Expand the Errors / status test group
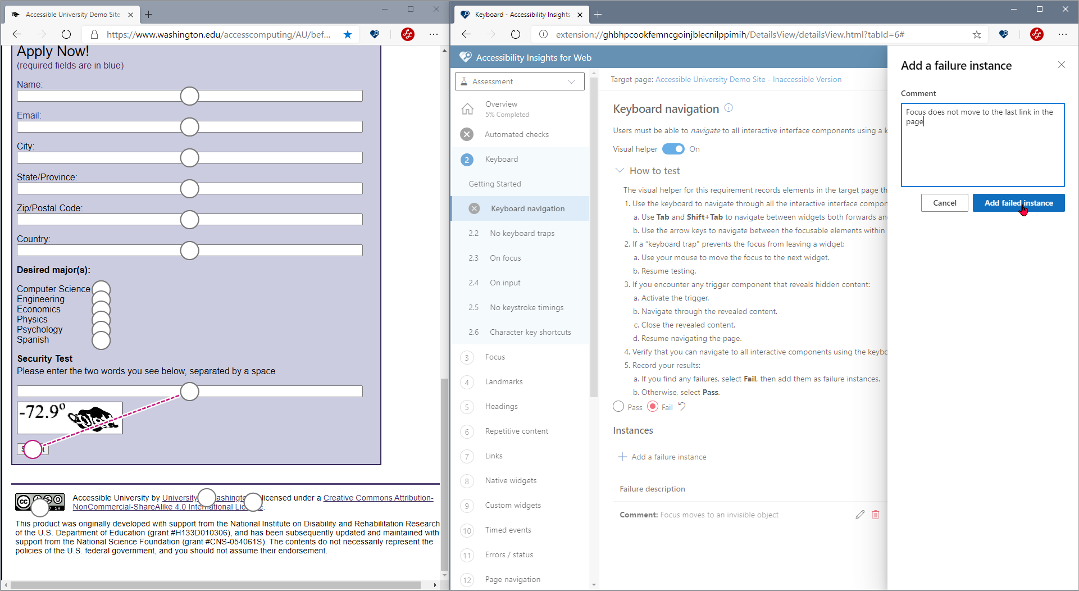This screenshot has width=1079, height=591. pyautogui.click(x=520, y=554)
